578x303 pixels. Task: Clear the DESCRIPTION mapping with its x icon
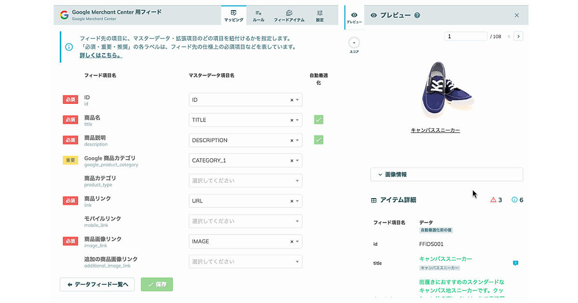(x=291, y=140)
